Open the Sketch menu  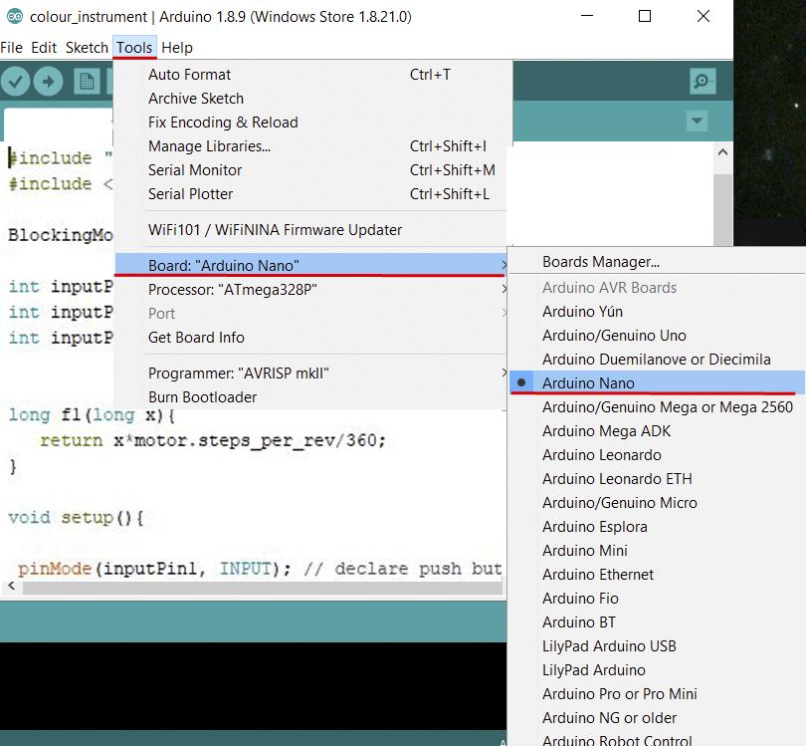[87, 47]
